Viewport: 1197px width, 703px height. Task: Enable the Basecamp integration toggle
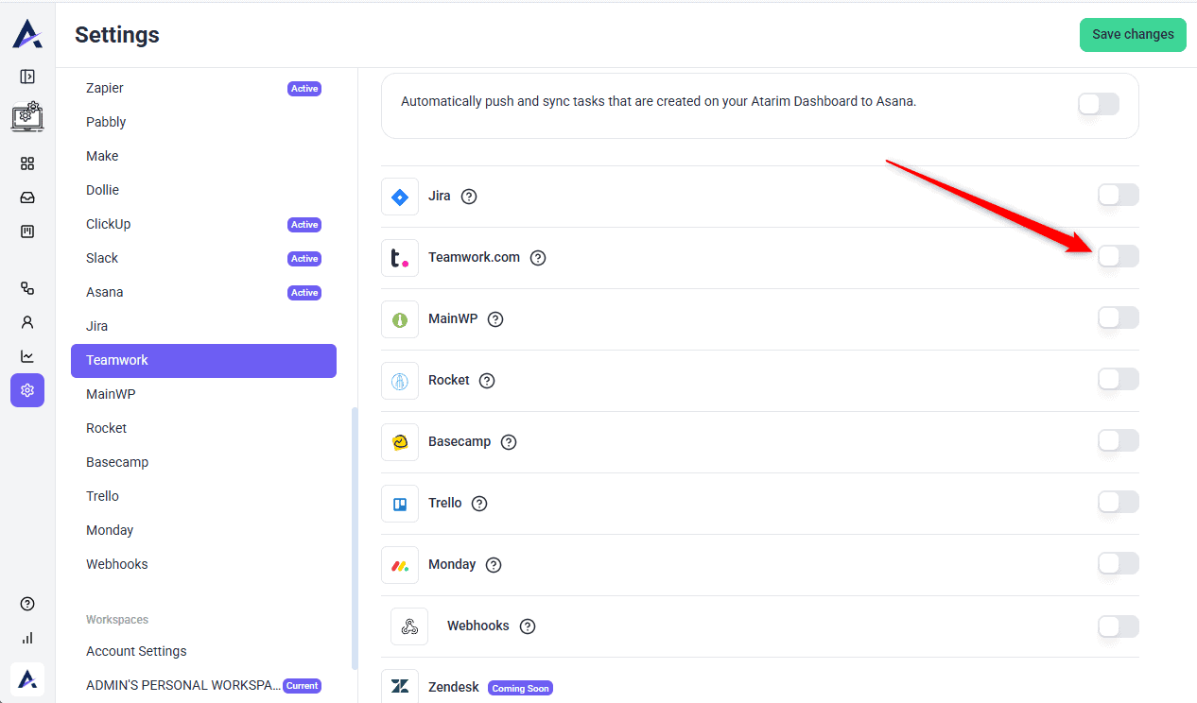pos(1119,440)
